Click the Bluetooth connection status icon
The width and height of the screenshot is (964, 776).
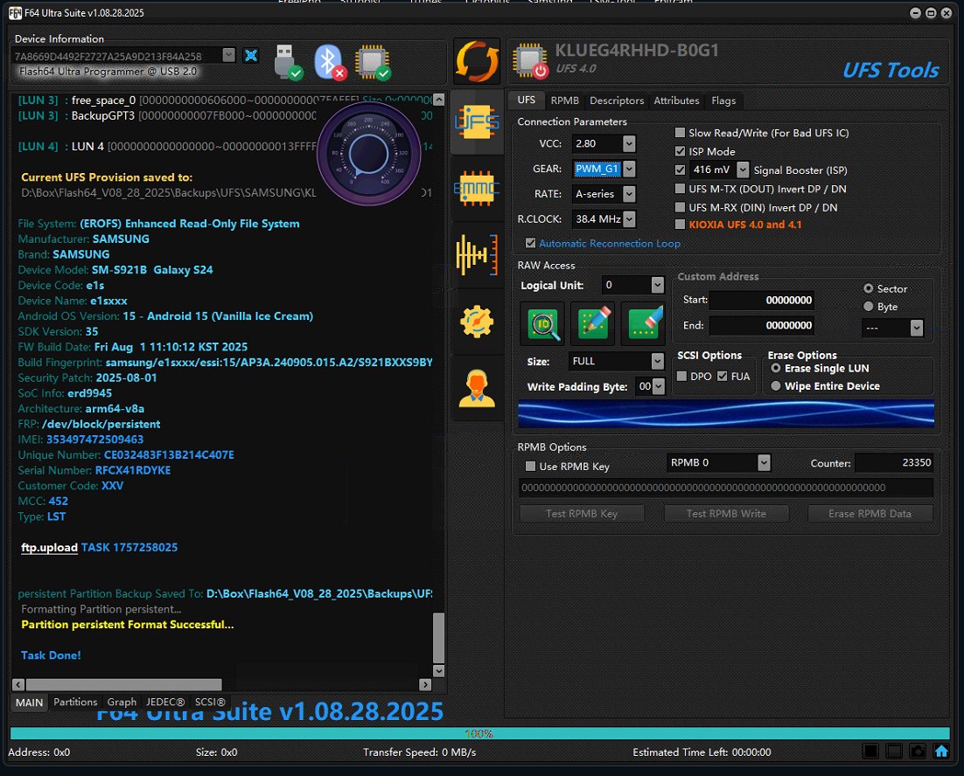coord(330,62)
